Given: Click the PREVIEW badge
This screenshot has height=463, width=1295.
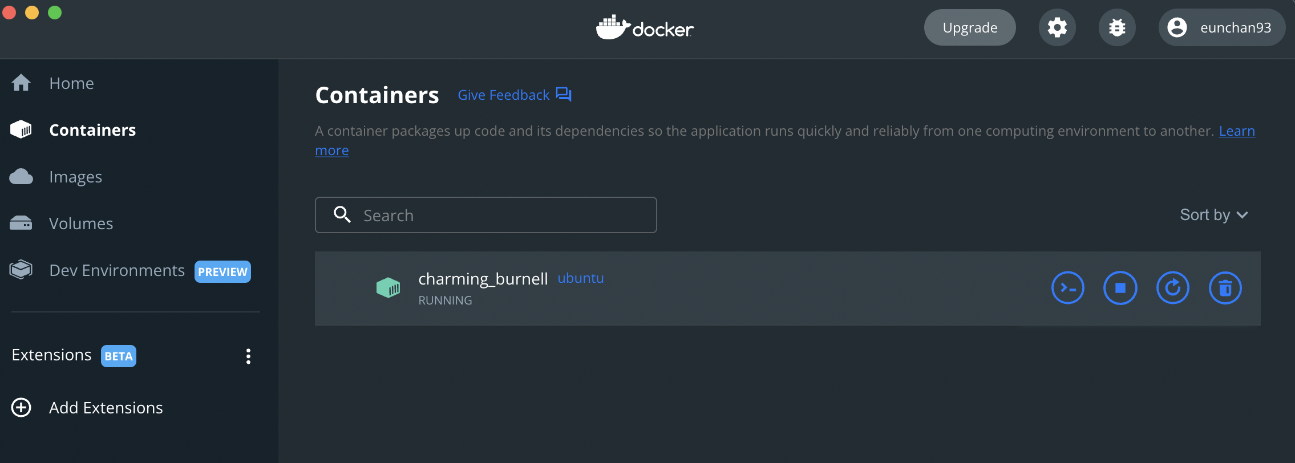Looking at the screenshot, I should [x=222, y=271].
